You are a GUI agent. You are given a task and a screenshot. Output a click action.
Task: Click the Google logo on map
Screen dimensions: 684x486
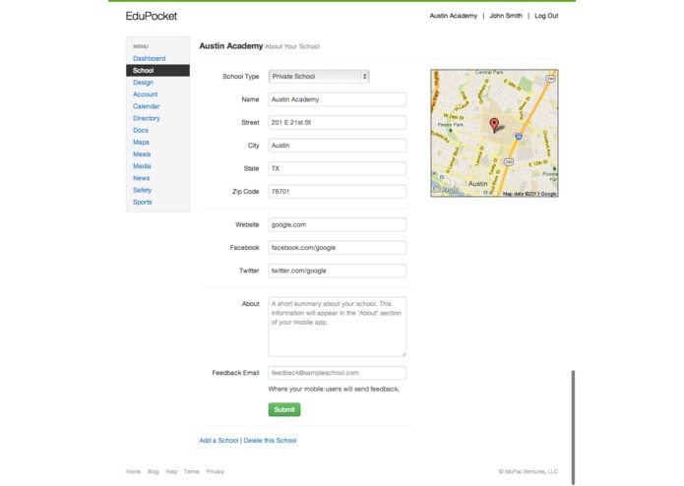446,190
